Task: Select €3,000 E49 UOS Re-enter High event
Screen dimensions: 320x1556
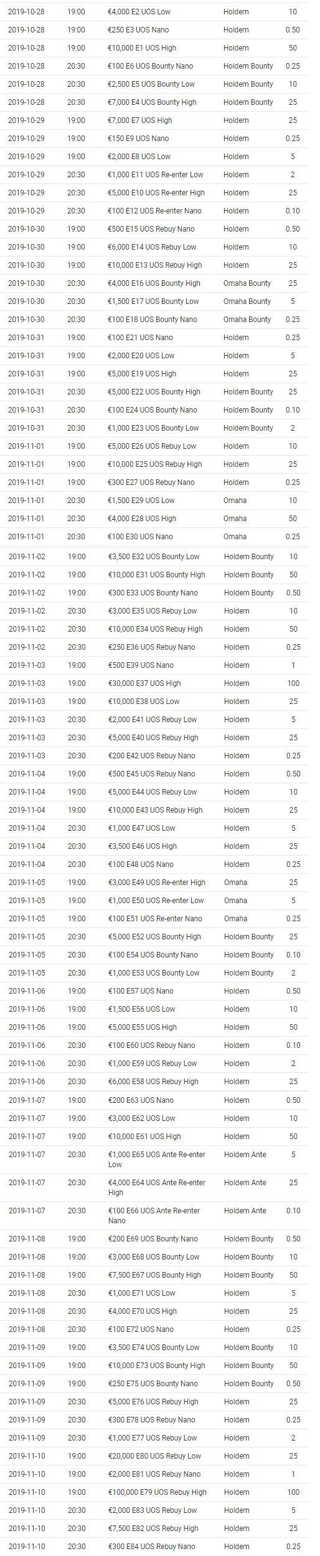Action: point(157,883)
